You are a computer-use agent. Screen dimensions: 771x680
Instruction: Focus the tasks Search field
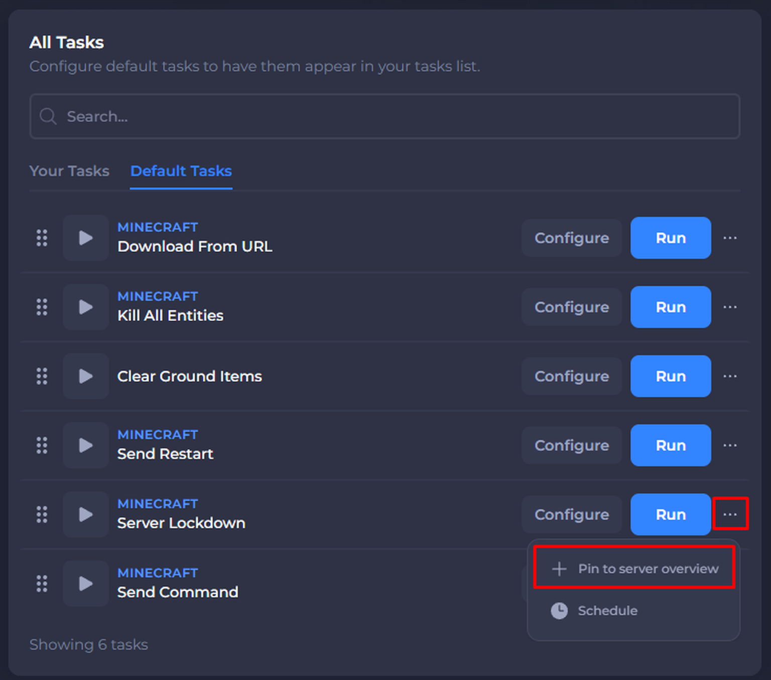(385, 116)
